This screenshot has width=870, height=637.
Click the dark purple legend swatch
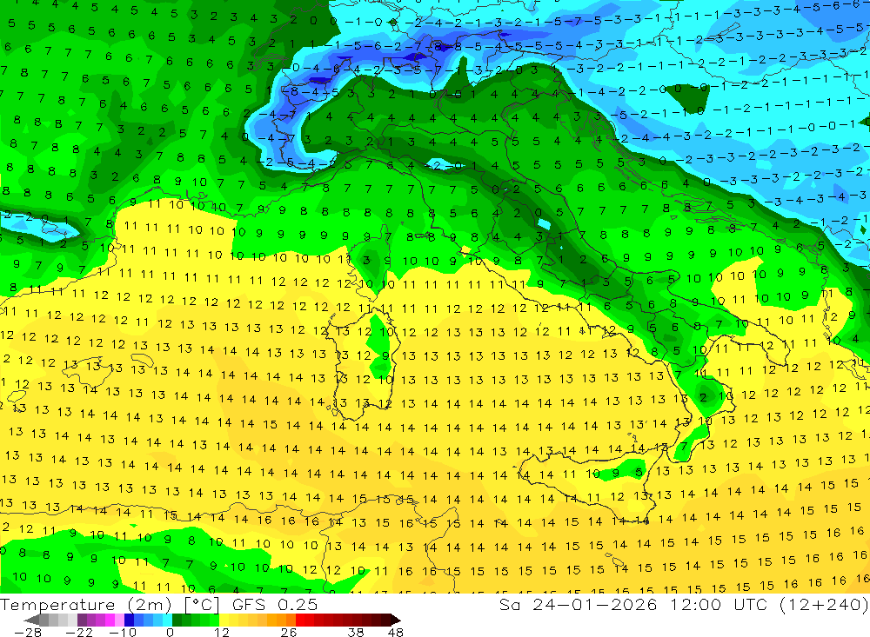(x=82, y=620)
